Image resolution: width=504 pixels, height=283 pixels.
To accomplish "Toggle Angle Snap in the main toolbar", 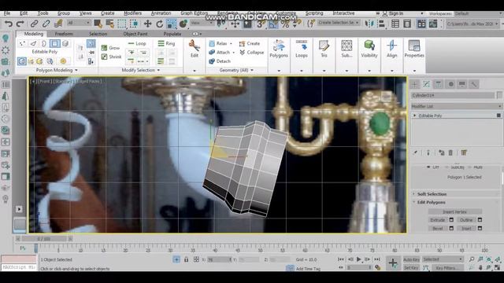I will tap(273, 24).
